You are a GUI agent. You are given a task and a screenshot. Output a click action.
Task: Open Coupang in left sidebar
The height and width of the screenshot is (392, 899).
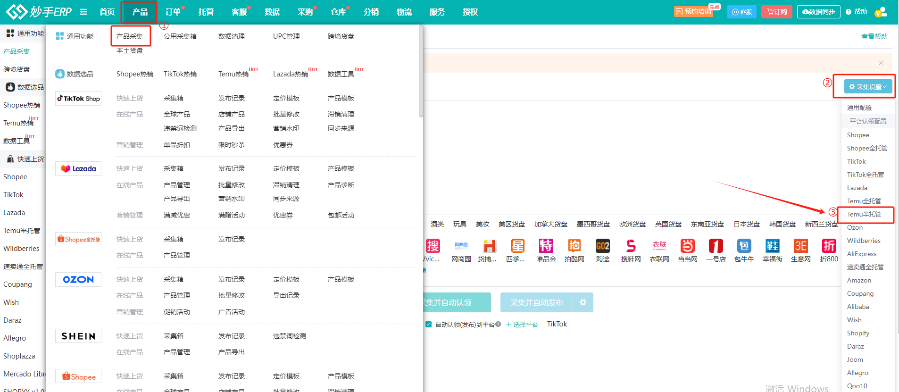[x=17, y=284]
